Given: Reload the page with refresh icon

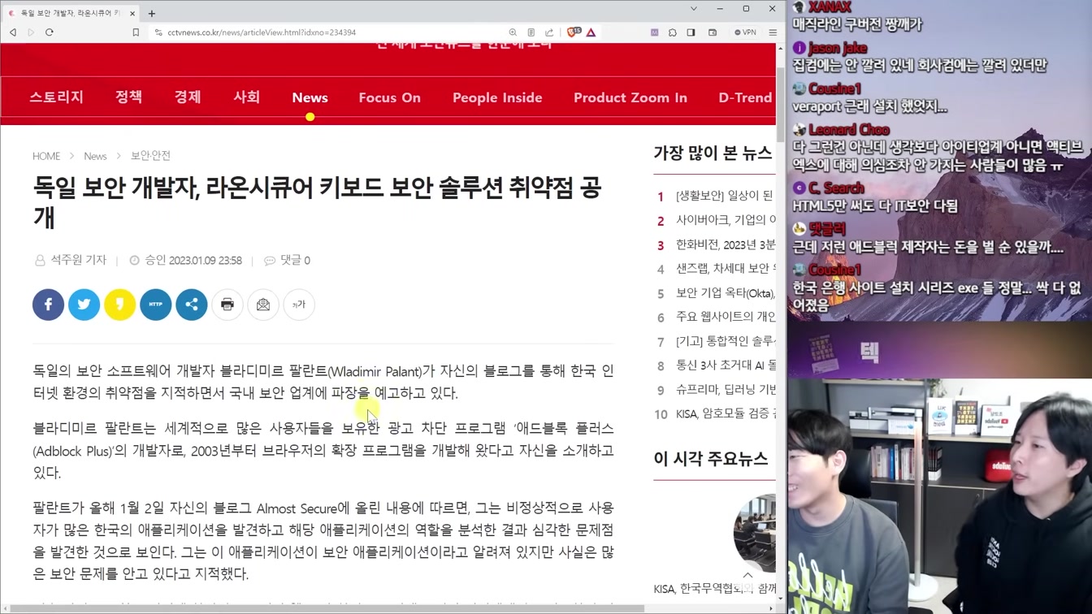Looking at the screenshot, I should pos(50,32).
